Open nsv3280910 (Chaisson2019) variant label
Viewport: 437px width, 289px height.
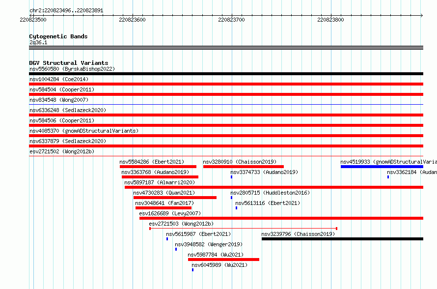click(x=240, y=162)
